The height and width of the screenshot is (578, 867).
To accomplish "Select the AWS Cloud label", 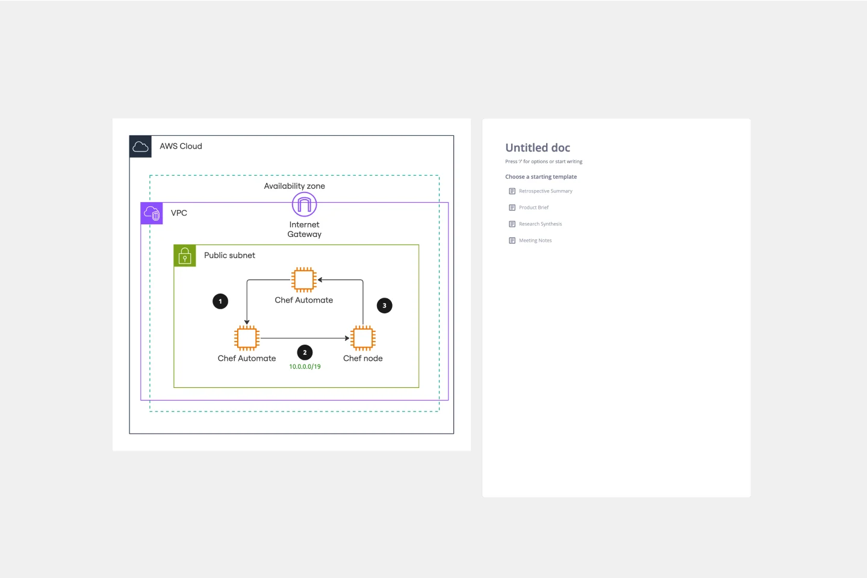I will [x=181, y=146].
